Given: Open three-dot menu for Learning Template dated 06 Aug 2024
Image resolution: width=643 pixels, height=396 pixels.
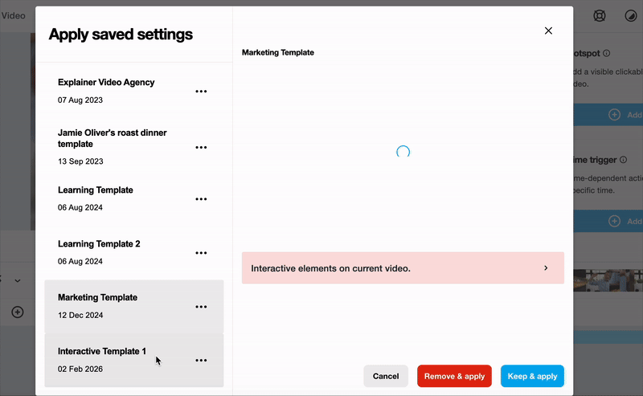Looking at the screenshot, I should [x=201, y=199].
